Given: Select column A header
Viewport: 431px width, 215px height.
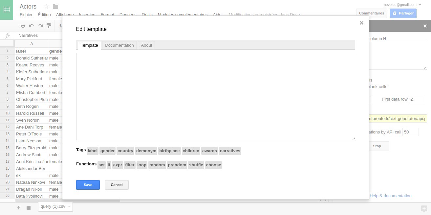Looking at the screenshot, I should (32, 44).
